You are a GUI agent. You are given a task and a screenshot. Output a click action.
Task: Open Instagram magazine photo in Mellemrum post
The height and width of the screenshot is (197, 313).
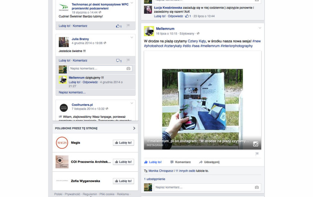click(x=202, y=100)
